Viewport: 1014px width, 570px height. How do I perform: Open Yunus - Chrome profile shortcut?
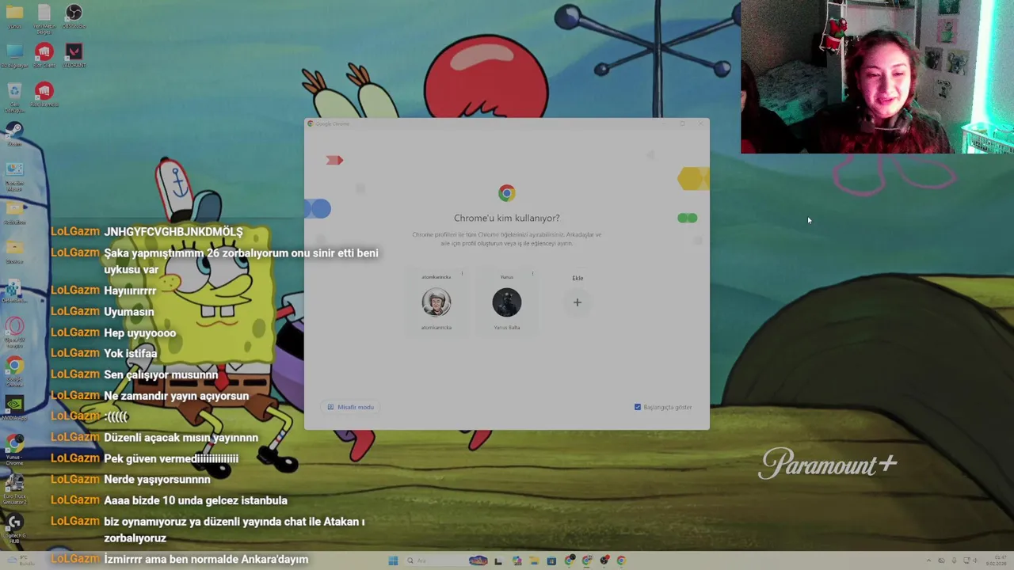coord(14,449)
